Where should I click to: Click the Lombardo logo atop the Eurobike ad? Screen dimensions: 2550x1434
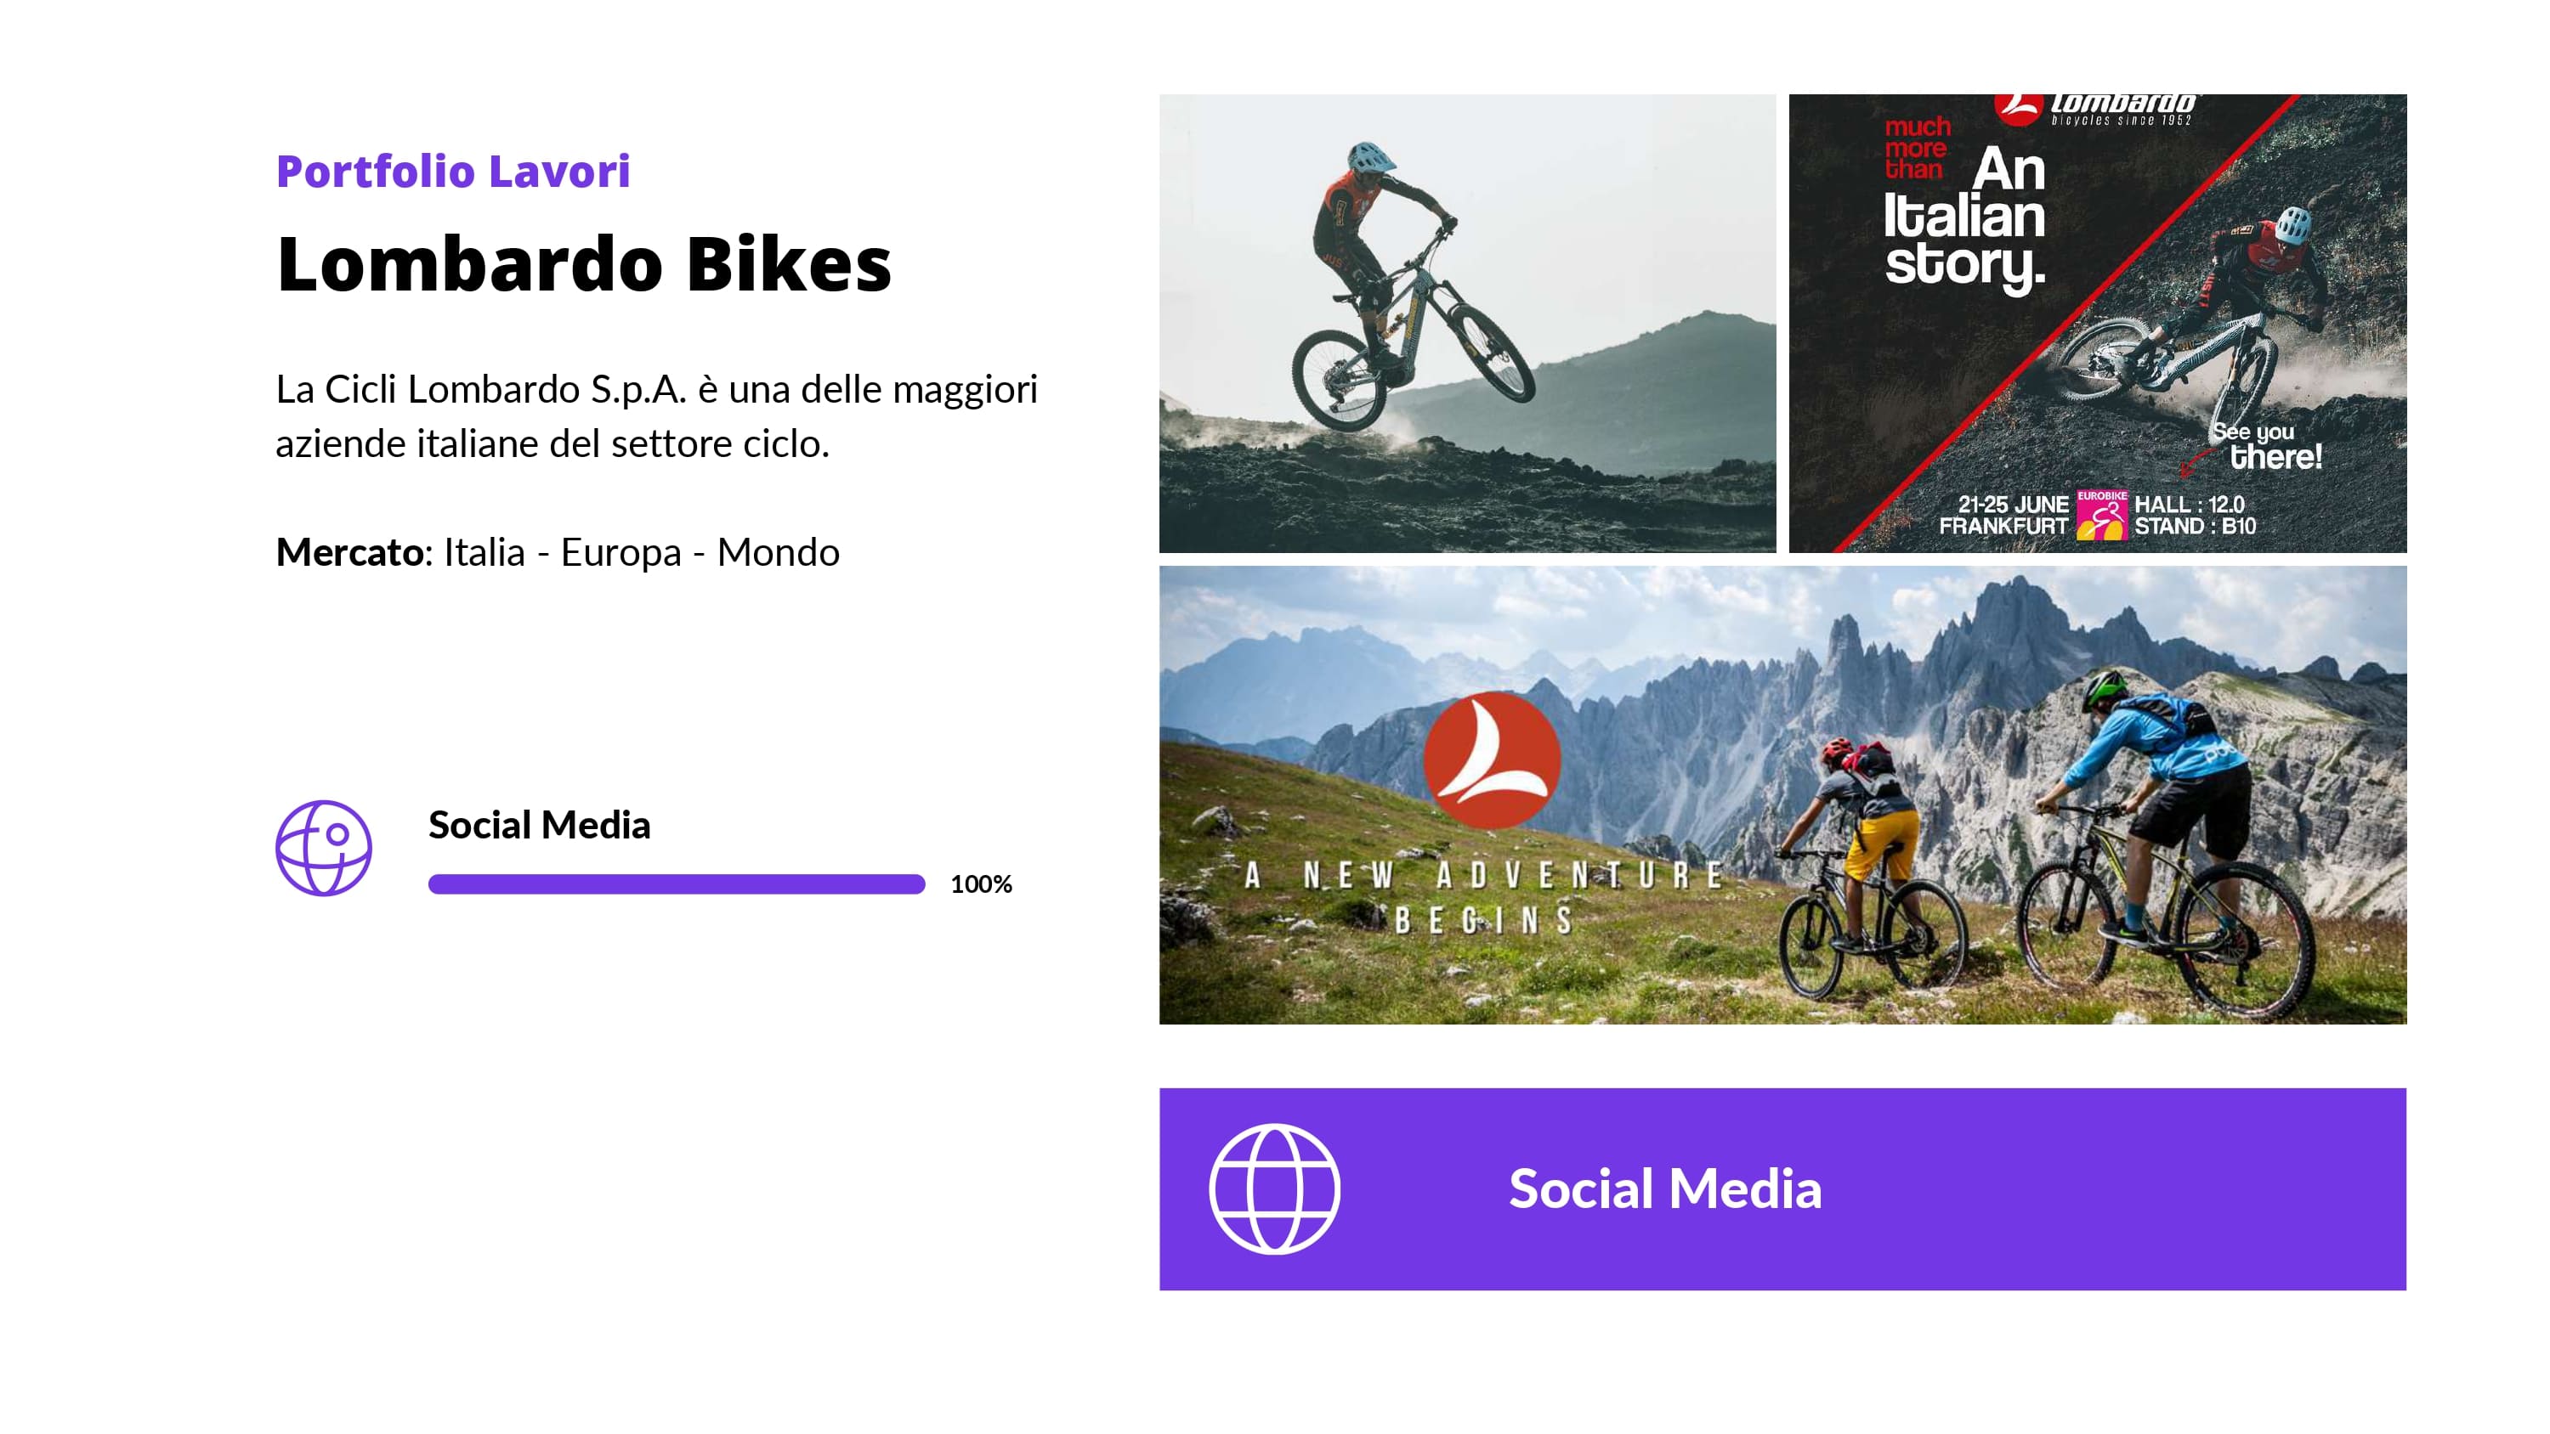tap(2094, 109)
